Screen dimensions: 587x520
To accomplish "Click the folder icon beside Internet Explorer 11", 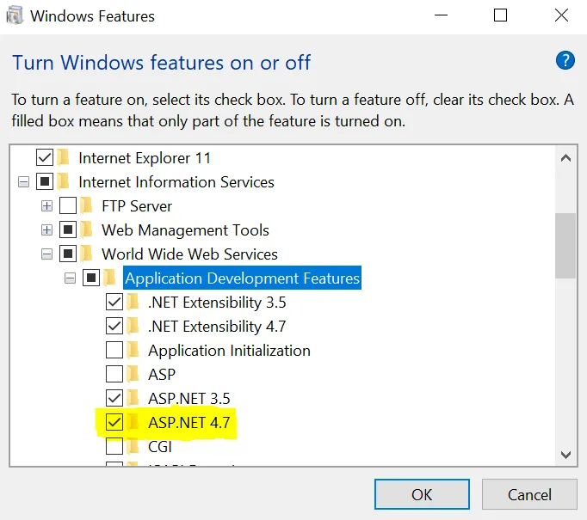I will point(64,158).
